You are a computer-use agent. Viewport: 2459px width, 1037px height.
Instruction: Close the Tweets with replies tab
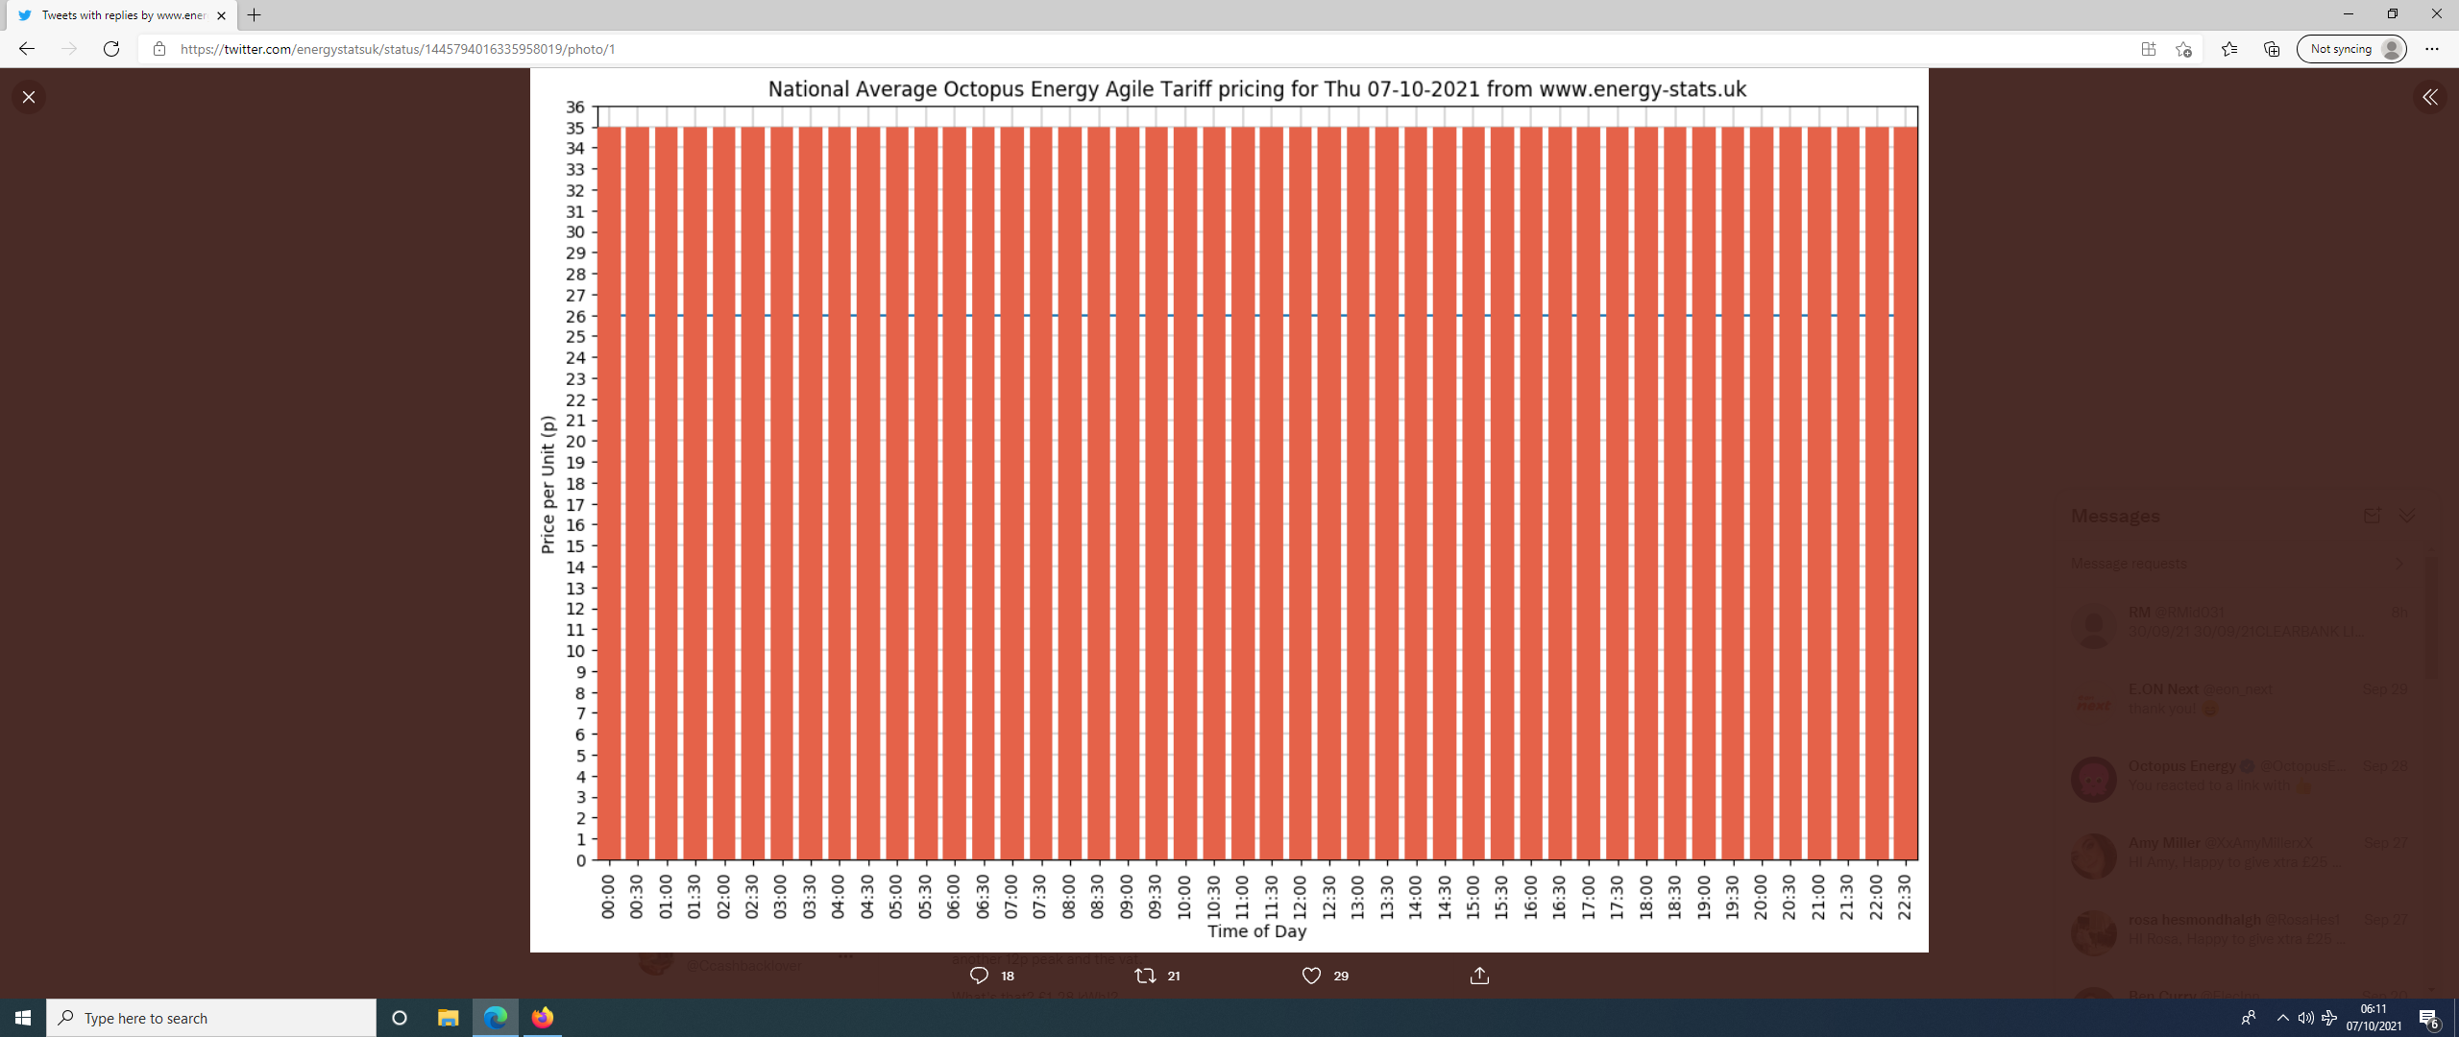coord(222,15)
